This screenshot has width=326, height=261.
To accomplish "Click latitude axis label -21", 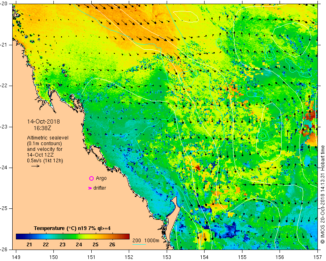I will tap(4, 45).
